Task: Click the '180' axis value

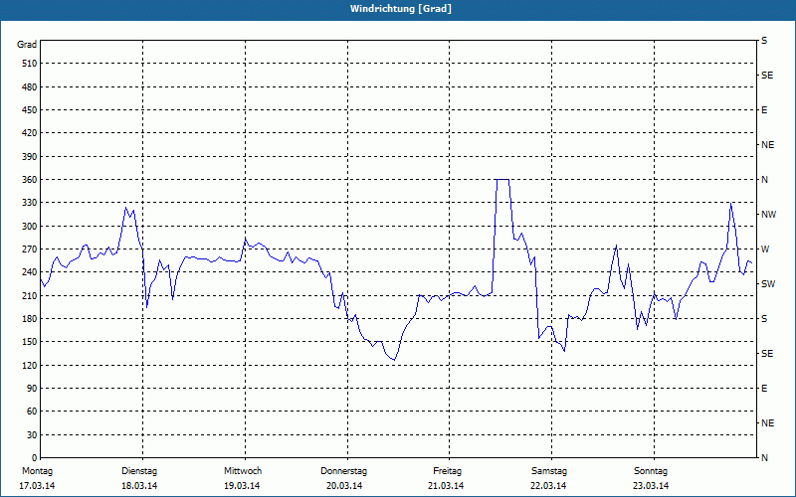Action: [30, 319]
